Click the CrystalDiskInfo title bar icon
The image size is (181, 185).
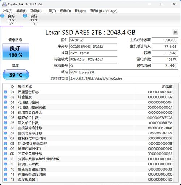point(4,4)
